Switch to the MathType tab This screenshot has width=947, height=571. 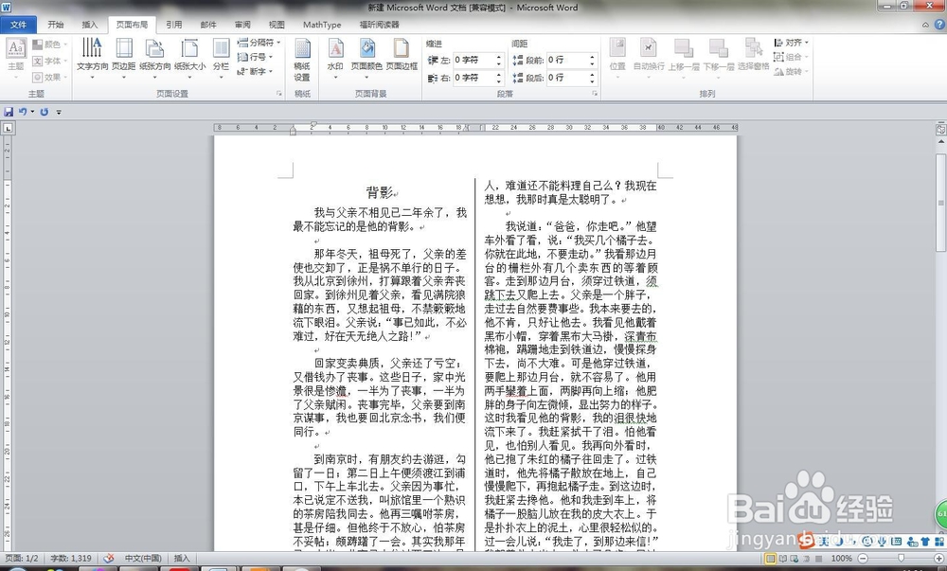(x=322, y=25)
